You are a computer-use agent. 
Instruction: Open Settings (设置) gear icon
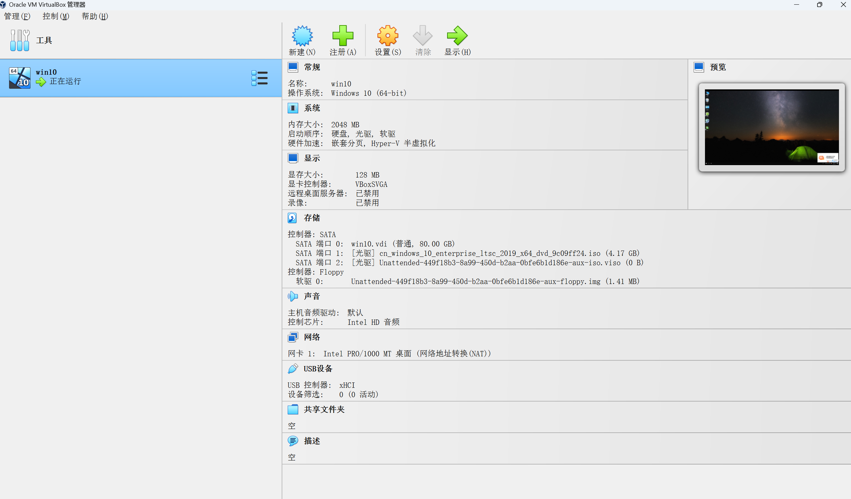pyautogui.click(x=388, y=35)
